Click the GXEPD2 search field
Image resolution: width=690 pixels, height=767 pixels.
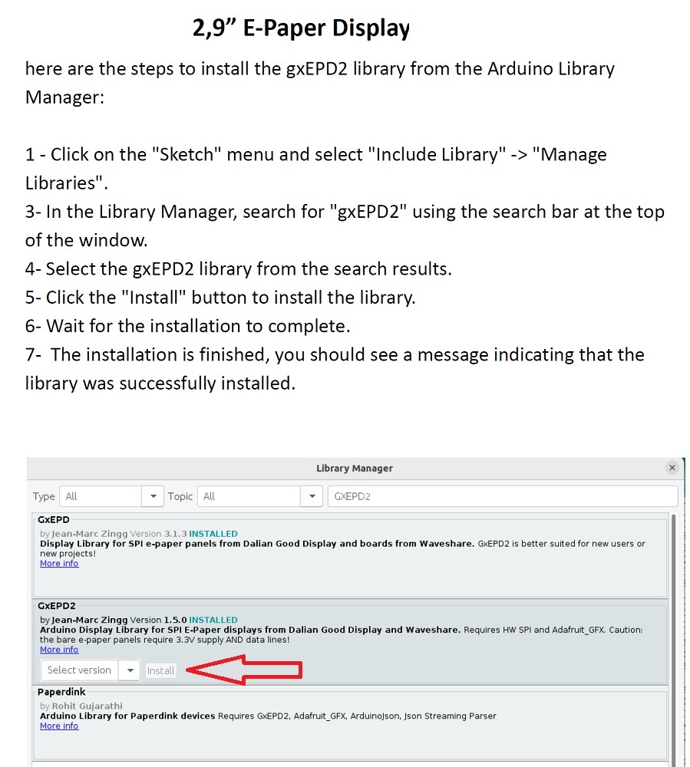tap(503, 496)
